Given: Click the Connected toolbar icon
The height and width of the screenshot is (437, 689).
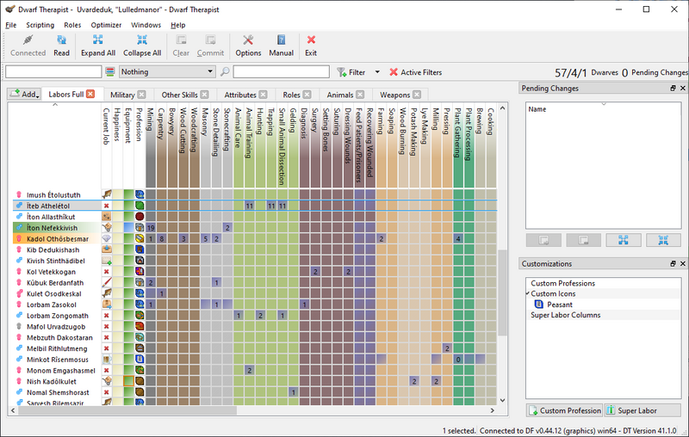Looking at the screenshot, I should click(28, 40).
